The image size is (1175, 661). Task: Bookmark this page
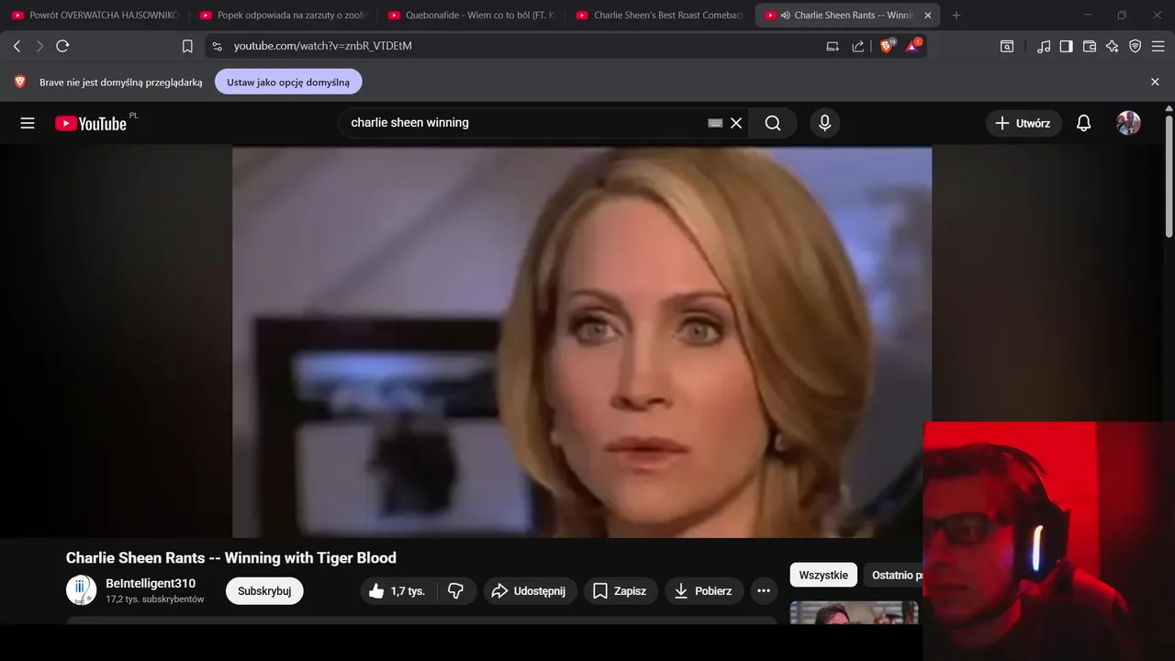(x=187, y=46)
